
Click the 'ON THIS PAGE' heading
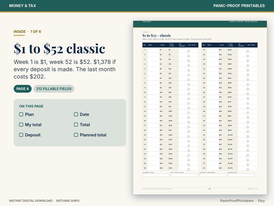(31, 106)
